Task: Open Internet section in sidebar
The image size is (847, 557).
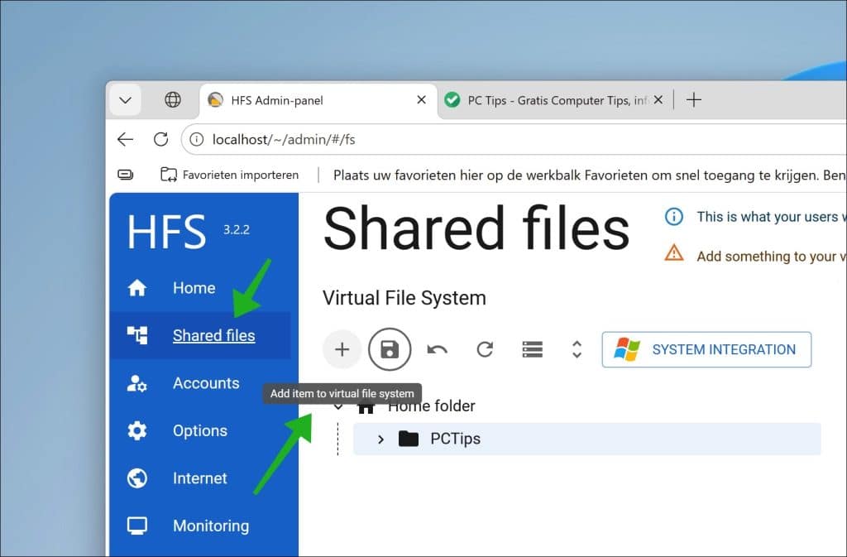Action: tap(200, 478)
